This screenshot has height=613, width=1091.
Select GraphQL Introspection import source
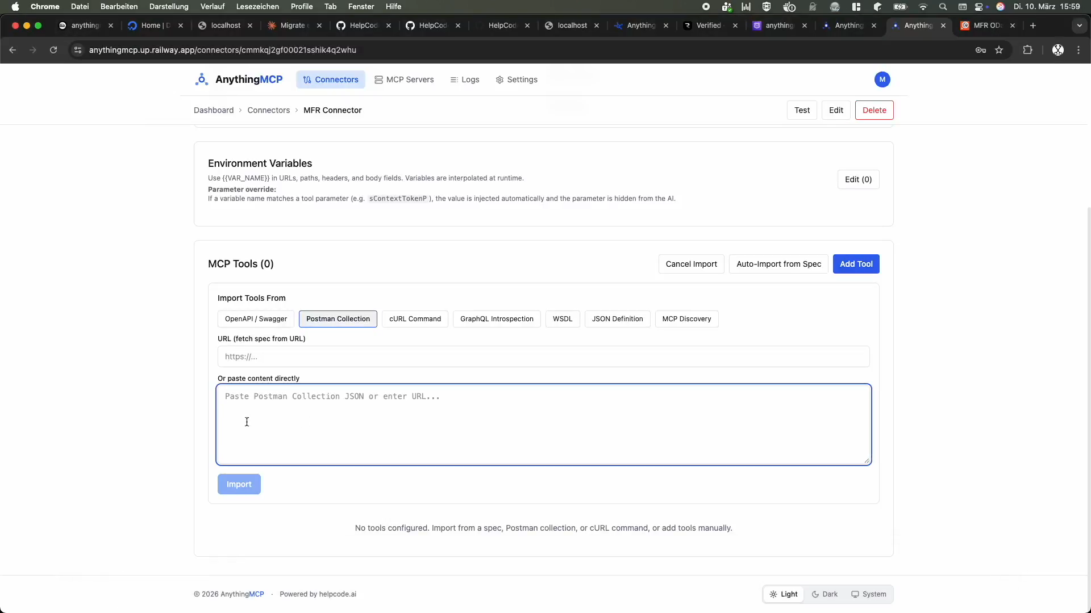(x=497, y=319)
